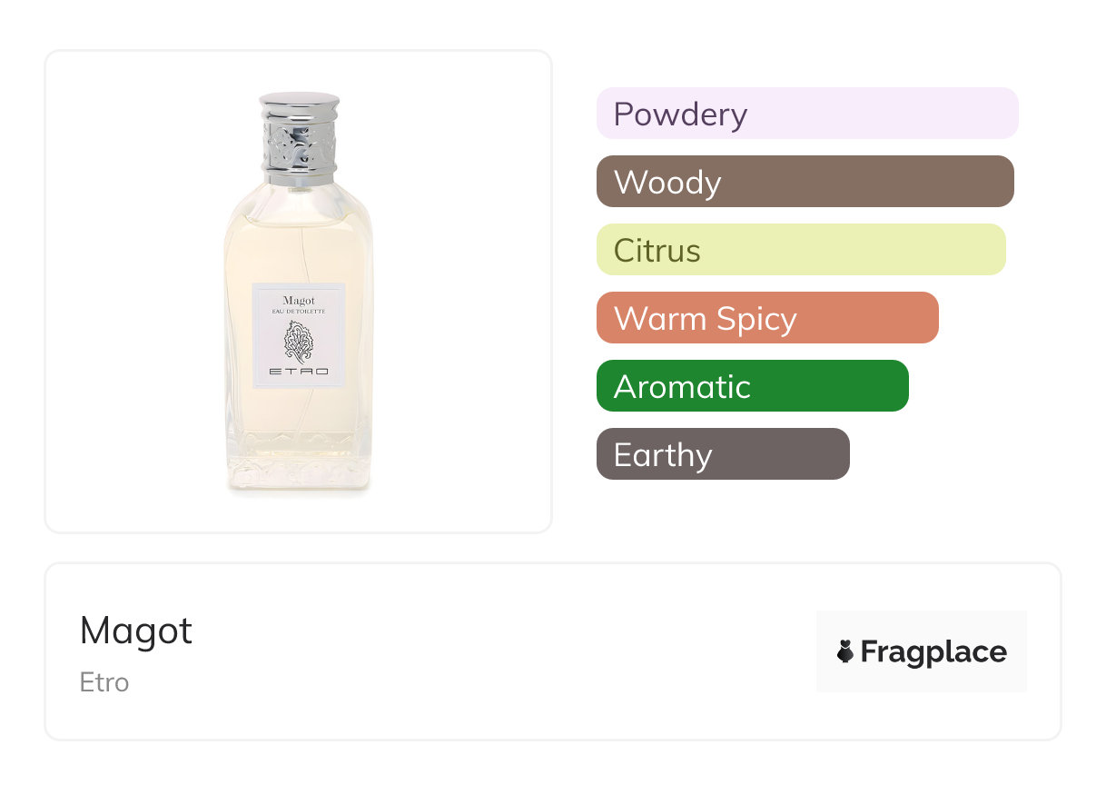
Task: Click the Earthy accord bar
Action: coord(723,454)
